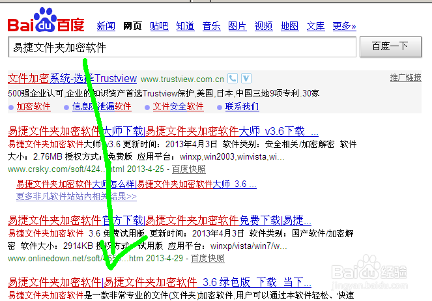Open the 联系我们 sub-link
432x301 pixels.
click(x=242, y=107)
